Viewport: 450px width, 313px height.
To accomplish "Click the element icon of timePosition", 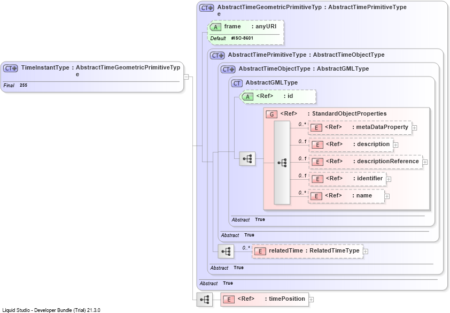I will click(x=229, y=300).
